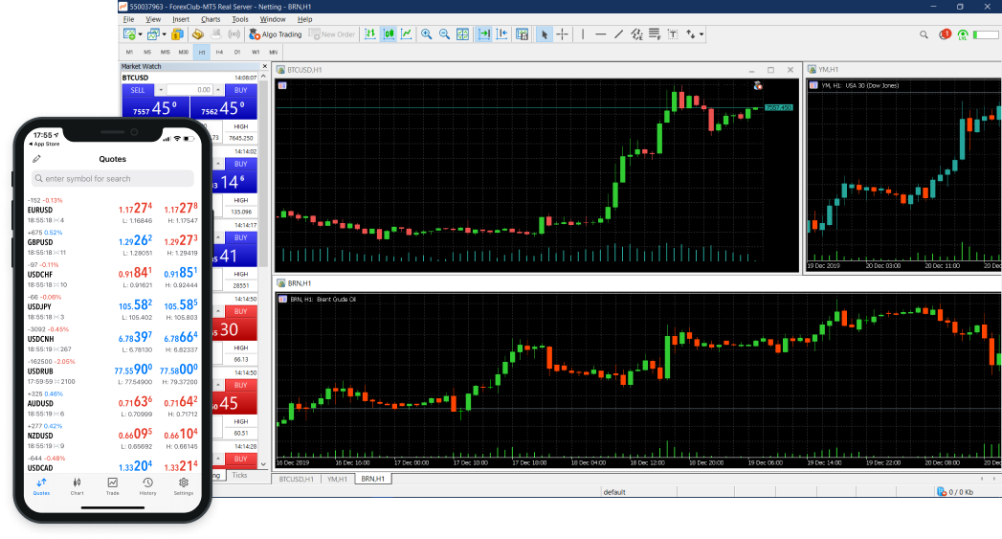
Task: Select the arrow objects tool
Action: pos(691,34)
